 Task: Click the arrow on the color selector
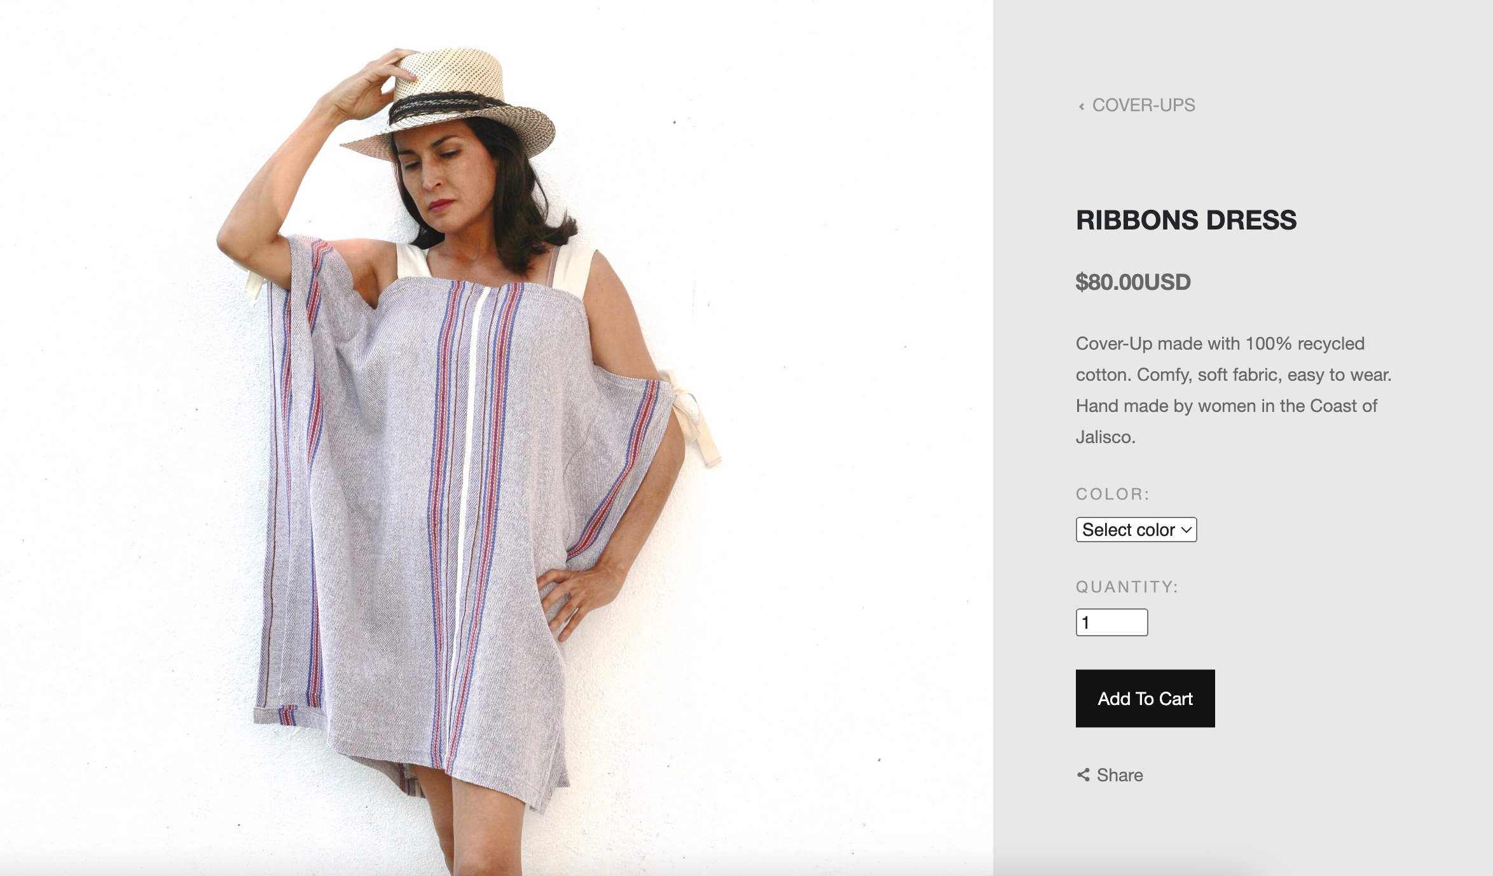[x=1186, y=530]
